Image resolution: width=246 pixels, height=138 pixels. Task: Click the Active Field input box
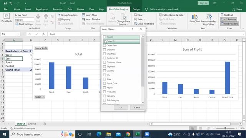tap(24, 20)
